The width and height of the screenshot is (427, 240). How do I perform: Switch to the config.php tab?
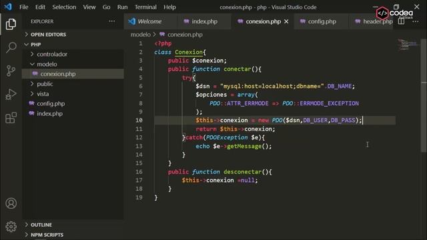point(322,21)
